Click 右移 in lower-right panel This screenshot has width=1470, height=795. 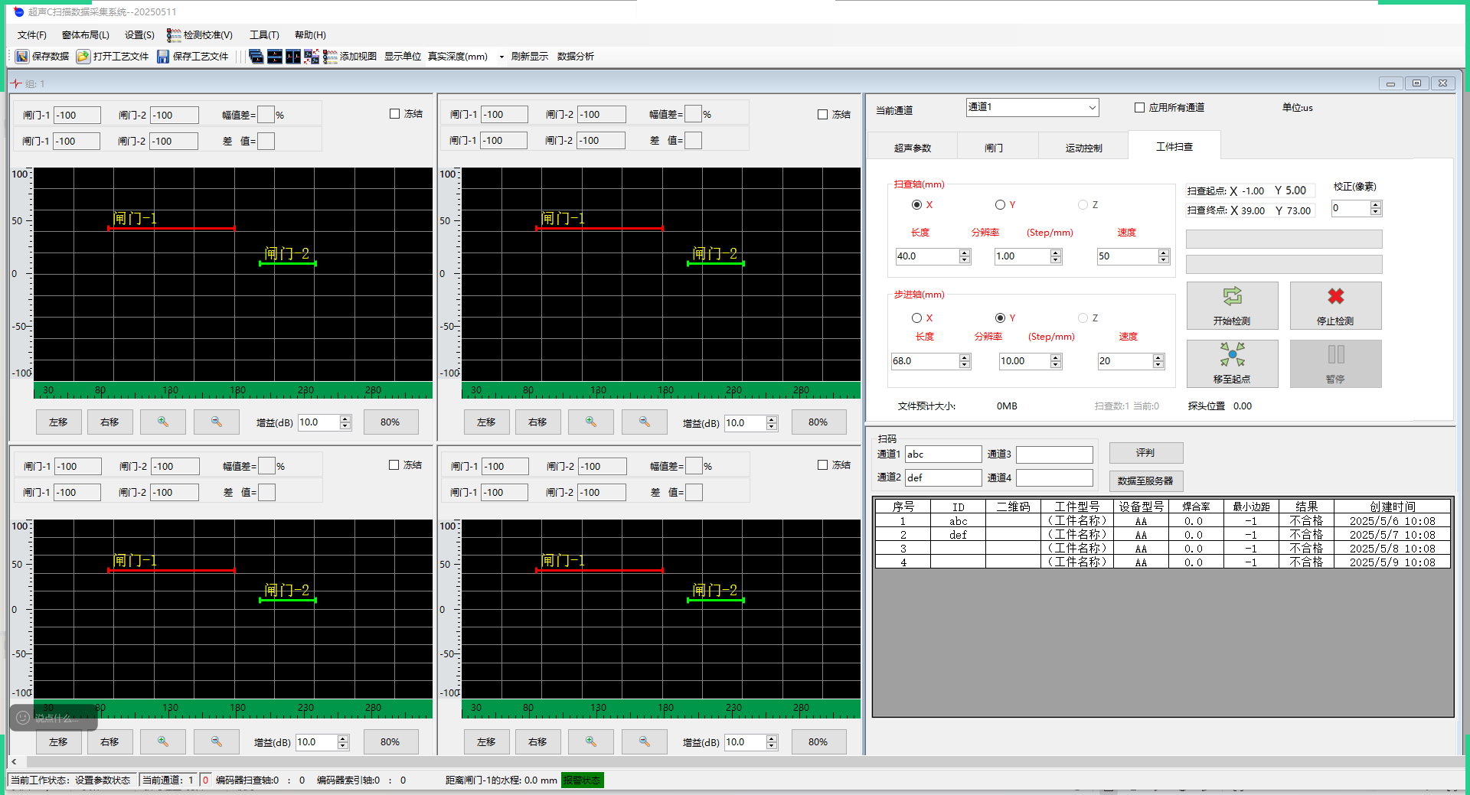(x=537, y=742)
